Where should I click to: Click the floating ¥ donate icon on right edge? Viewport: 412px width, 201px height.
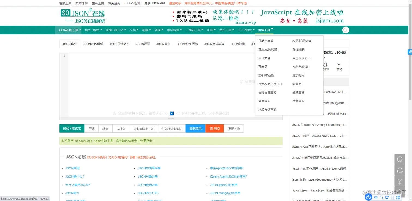pos(400,181)
